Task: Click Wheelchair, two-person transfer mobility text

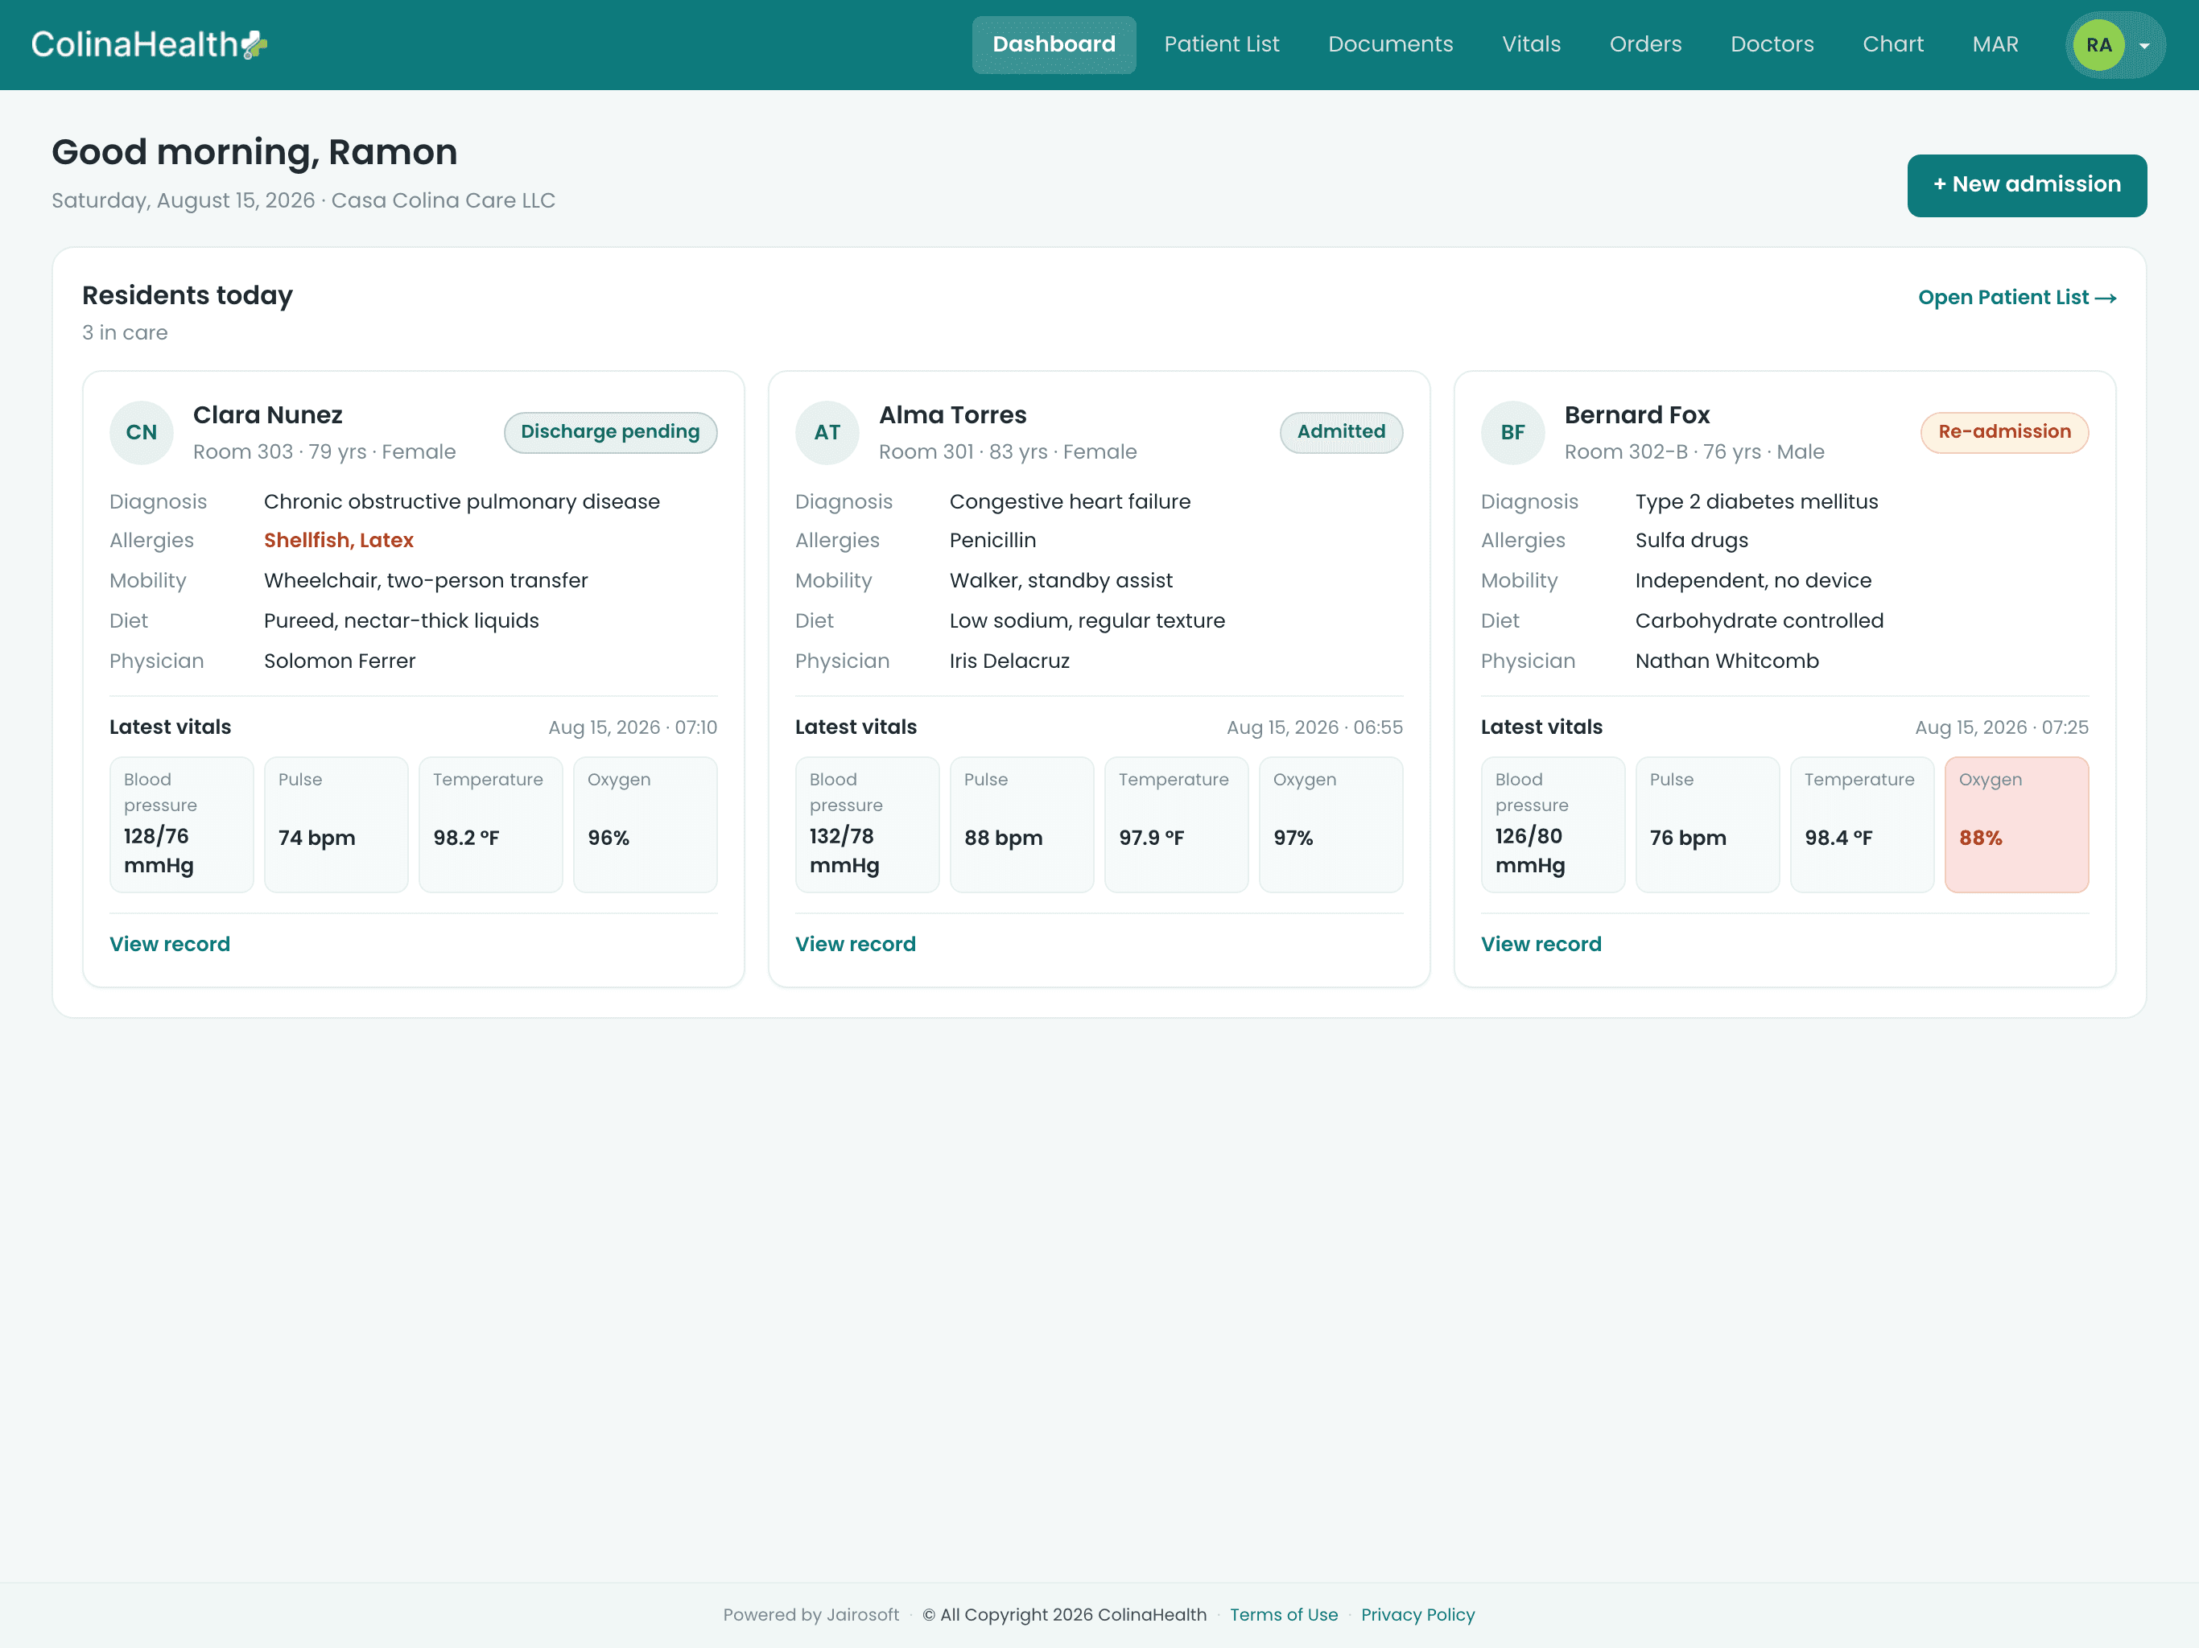Action: coord(426,580)
